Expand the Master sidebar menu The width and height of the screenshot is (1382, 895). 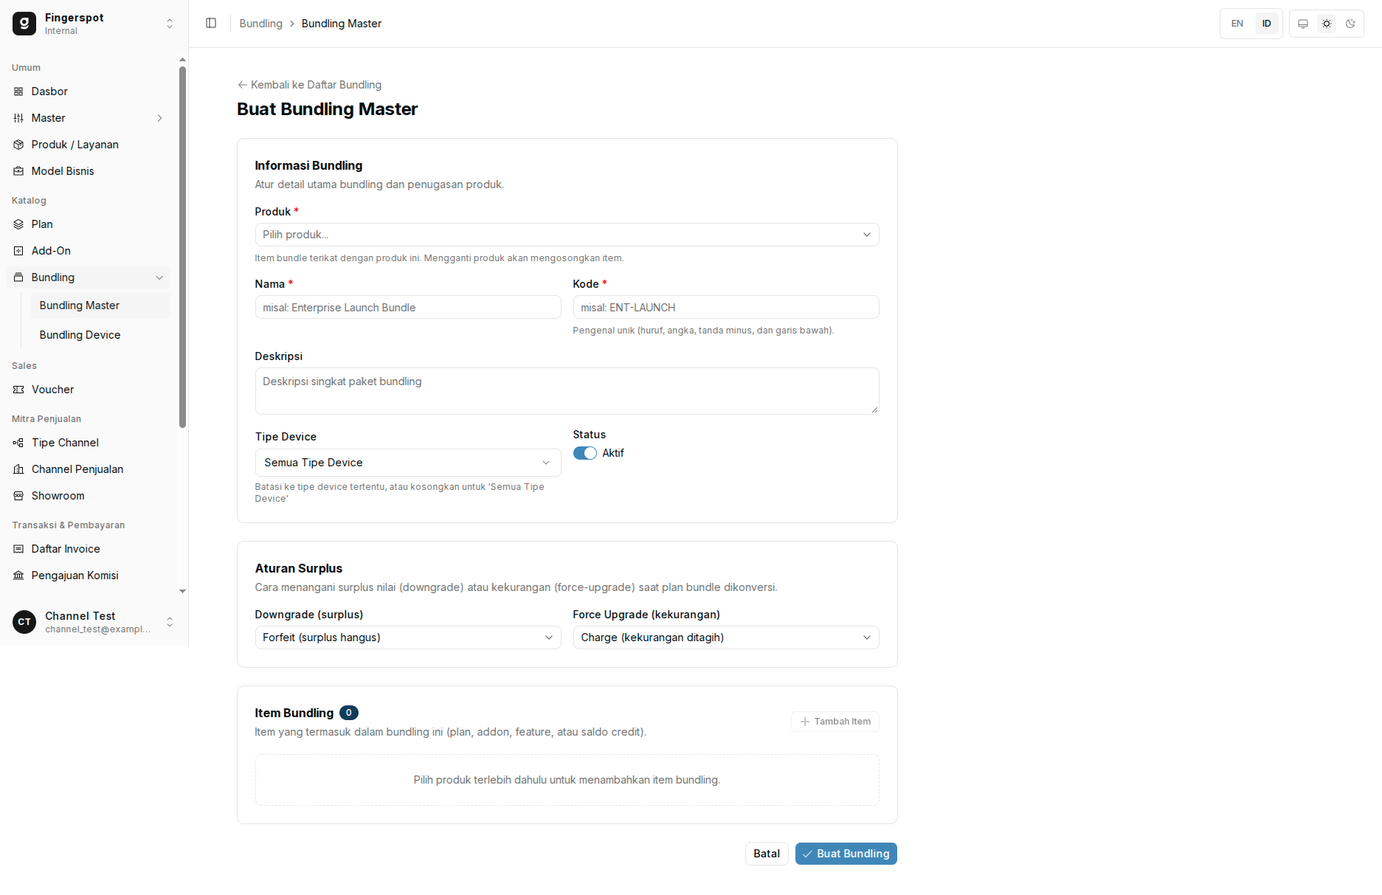point(89,118)
